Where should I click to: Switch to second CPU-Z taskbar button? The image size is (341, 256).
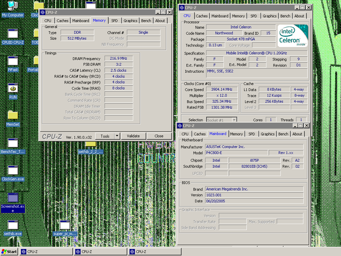pyautogui.click(x=101, y=252)
